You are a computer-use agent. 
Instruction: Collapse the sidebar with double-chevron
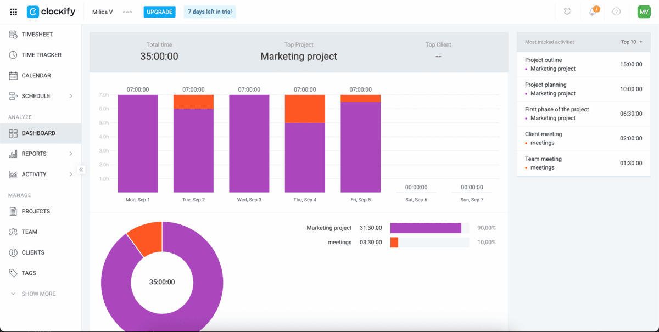click(81, 170)
